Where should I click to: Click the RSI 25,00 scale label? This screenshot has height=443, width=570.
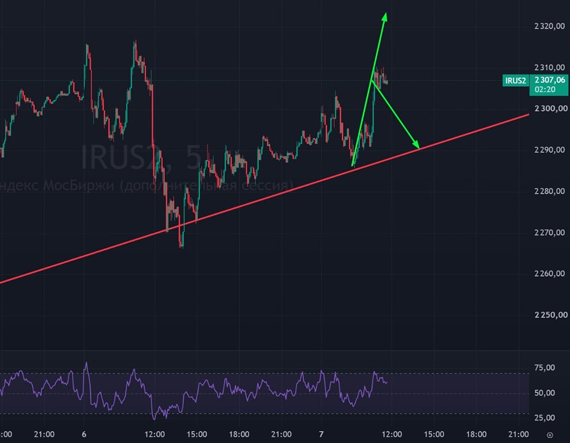click(x=544, y=418)
